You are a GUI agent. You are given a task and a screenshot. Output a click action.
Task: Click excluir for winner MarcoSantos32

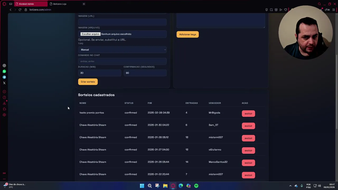248,163
